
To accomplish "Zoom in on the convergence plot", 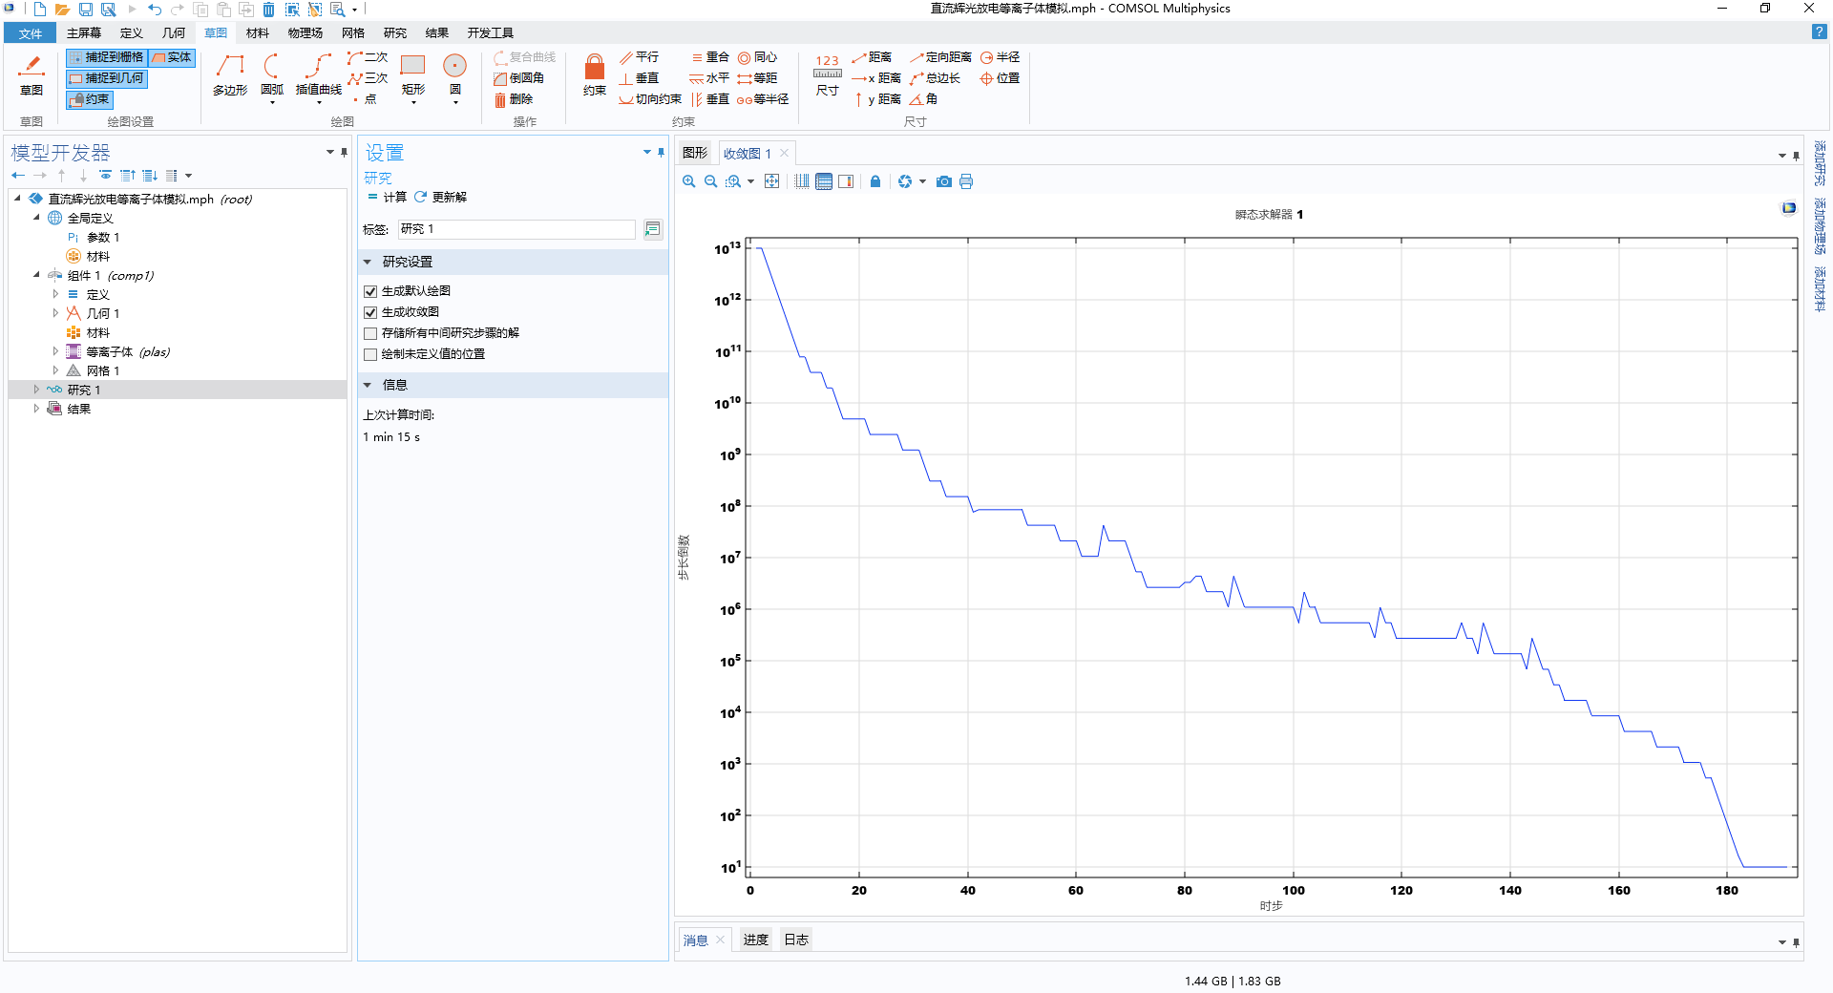I will click(689, 181).
